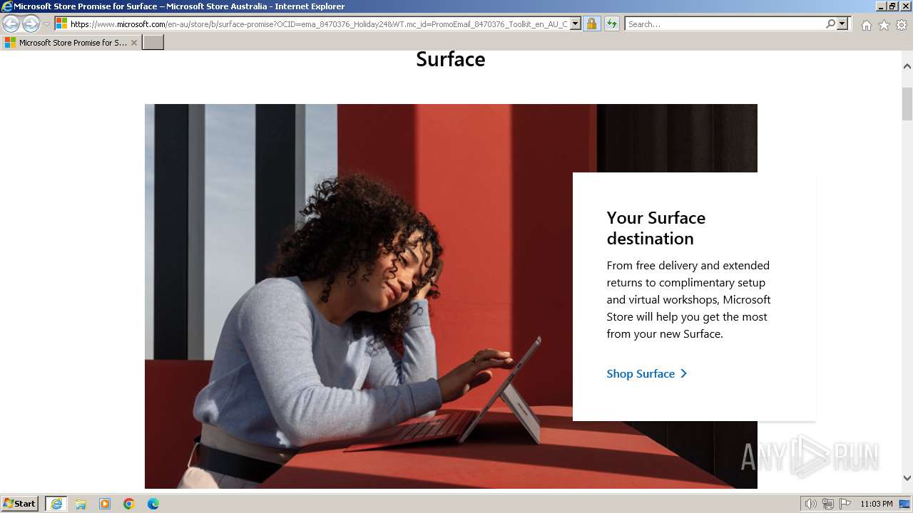Focus the Search box in the toolbar
913x513 pixels.
click(725, 24)
